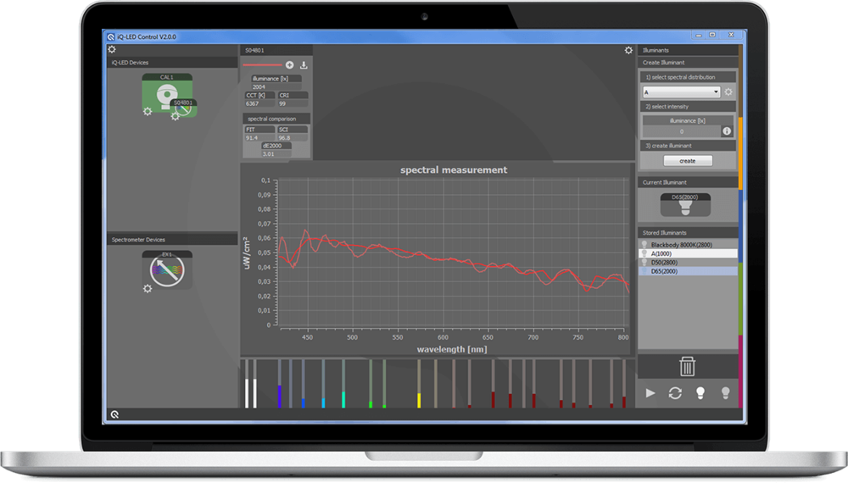Click the illuminance [lx] intensity input field
The image size is (848, 494).
[x=681, y=131]
